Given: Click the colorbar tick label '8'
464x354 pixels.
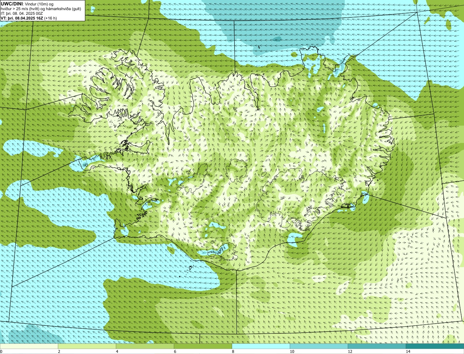Looking at the screenshot, I should click(x=233, y=351).
